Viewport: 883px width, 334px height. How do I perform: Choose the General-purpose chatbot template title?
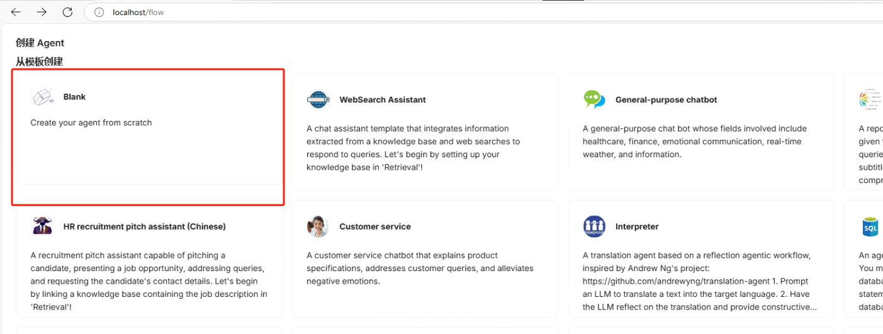[666, 99]
